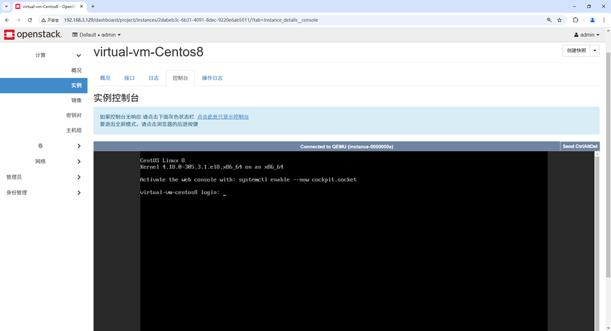This screenshot has width=611, height=331.
Task: Open the admin user menu
Action: [x=586, y=35]
